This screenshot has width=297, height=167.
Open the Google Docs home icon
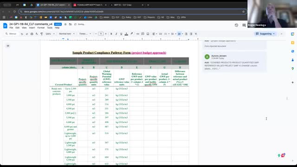(x=5, y=26)
